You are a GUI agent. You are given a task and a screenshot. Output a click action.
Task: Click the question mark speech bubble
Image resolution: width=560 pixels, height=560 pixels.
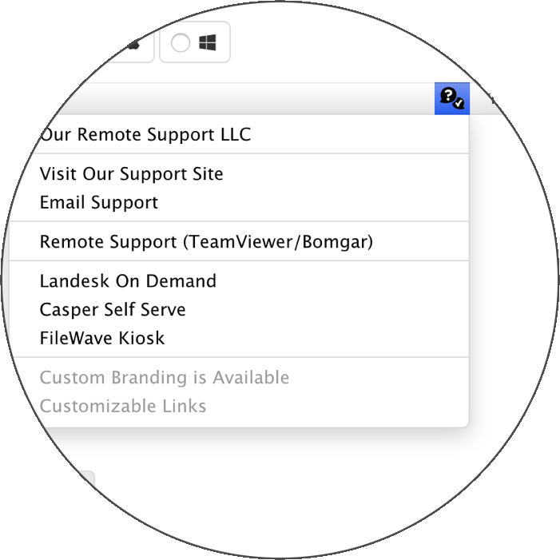pos(448,95)
